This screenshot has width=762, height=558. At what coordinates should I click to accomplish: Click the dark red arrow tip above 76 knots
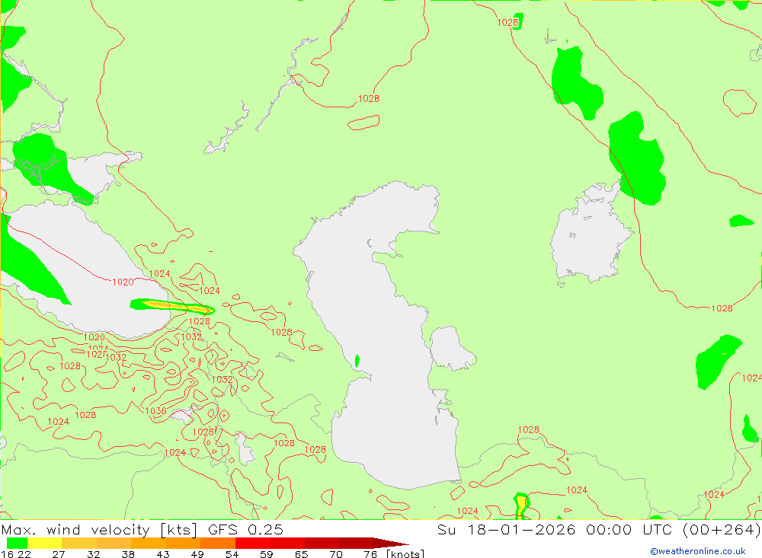pyautogui.click(x=391, y=543)
